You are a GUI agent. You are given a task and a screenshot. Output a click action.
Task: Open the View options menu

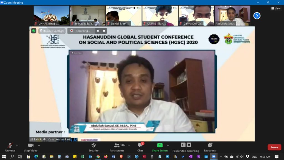click(276, 8)
